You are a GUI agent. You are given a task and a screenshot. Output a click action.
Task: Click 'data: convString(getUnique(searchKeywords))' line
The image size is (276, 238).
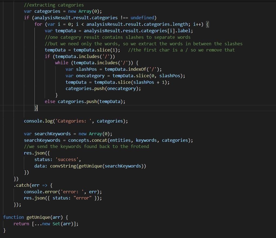click(x=90, y=166)
